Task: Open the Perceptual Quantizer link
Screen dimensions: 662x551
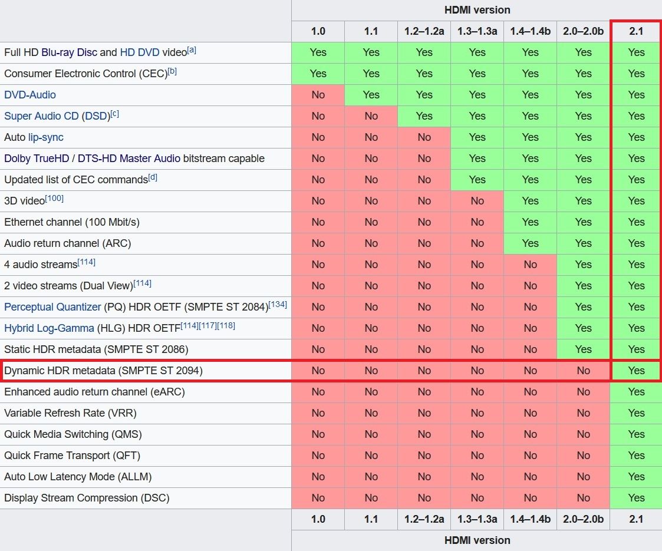Action: 53,307
